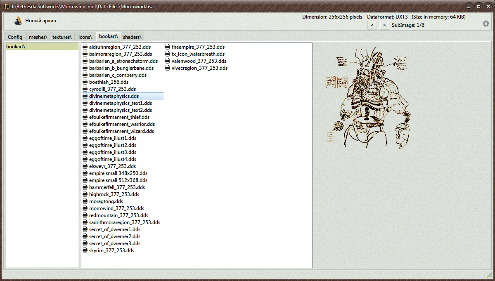This screenshot has height=281, width=495.
Task: Close the BSA archive window
Action: pos(488,6)
